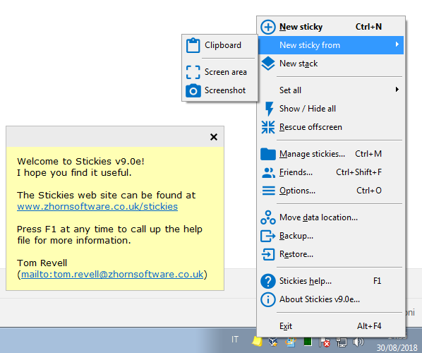Open www.zhornsoftware.co.uk/stickies link

click(97, 207)
